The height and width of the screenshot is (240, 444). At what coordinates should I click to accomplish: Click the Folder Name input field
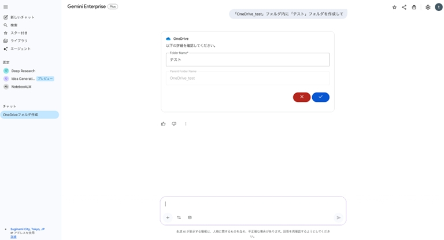coord(248,60)
